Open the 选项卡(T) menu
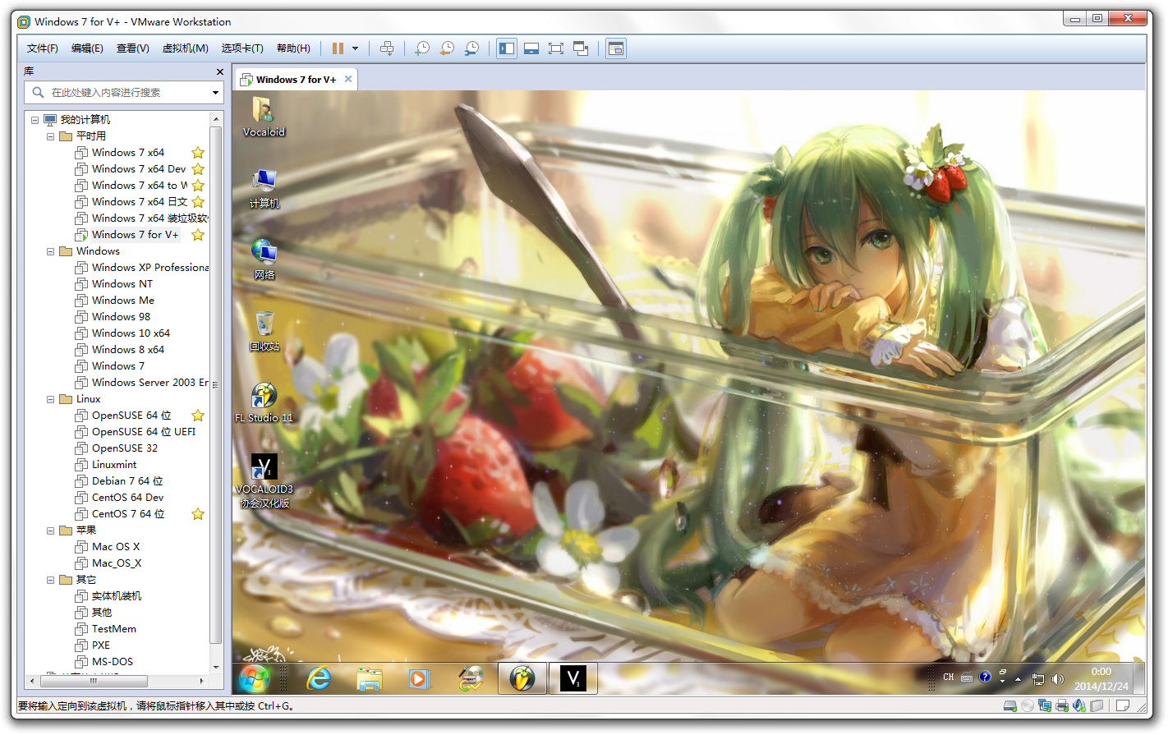The height and width of the screenshot is (735, 1168). point(242,48)
